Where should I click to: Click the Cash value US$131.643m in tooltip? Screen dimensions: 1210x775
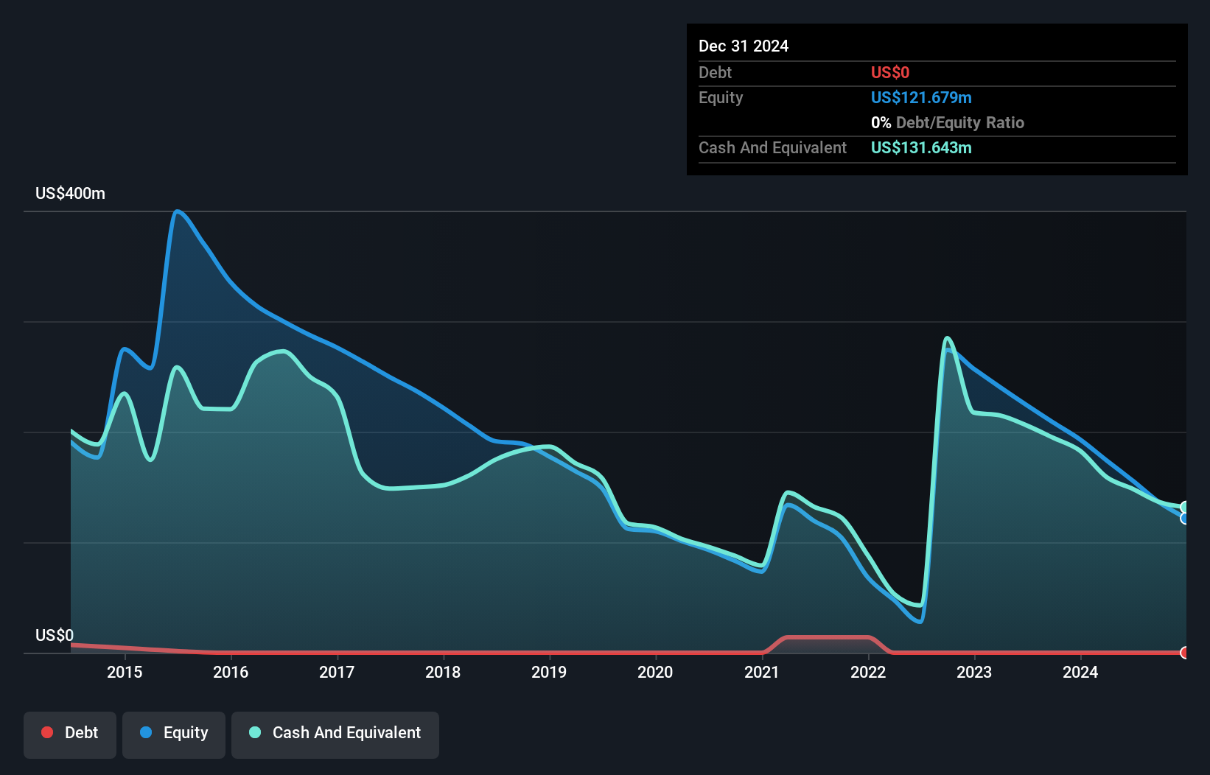[921, 147]
